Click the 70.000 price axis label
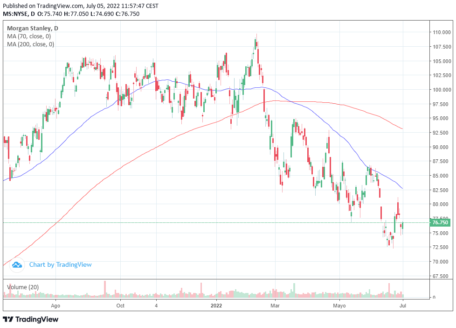Viewport: 456px width, 328px height. [442, 262]
